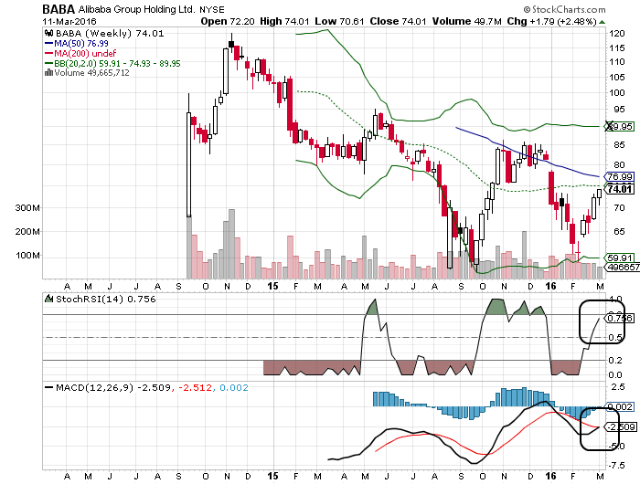Click the 11-Mar-2016 date label
Screen dimensions: 640x484
[69, 21]
